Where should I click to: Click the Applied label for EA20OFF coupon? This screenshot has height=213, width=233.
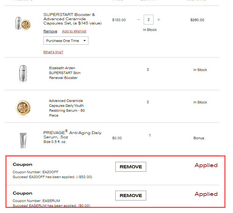[206, 165]
